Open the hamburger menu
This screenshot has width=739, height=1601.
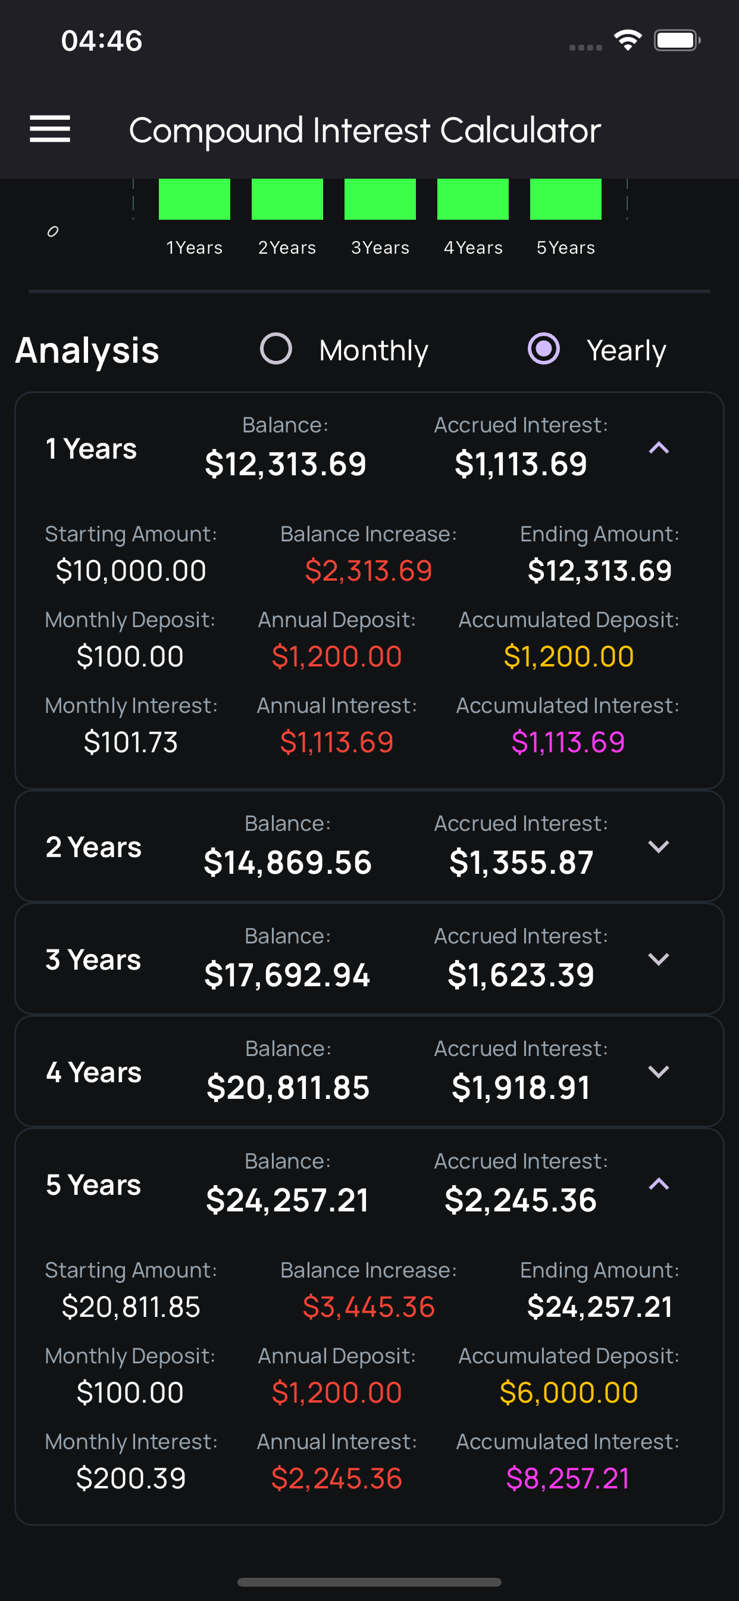pos(49,129)
